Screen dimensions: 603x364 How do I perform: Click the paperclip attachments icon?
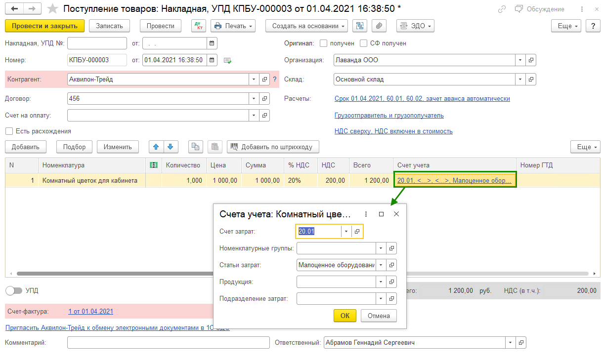click(x=379, y=26)
